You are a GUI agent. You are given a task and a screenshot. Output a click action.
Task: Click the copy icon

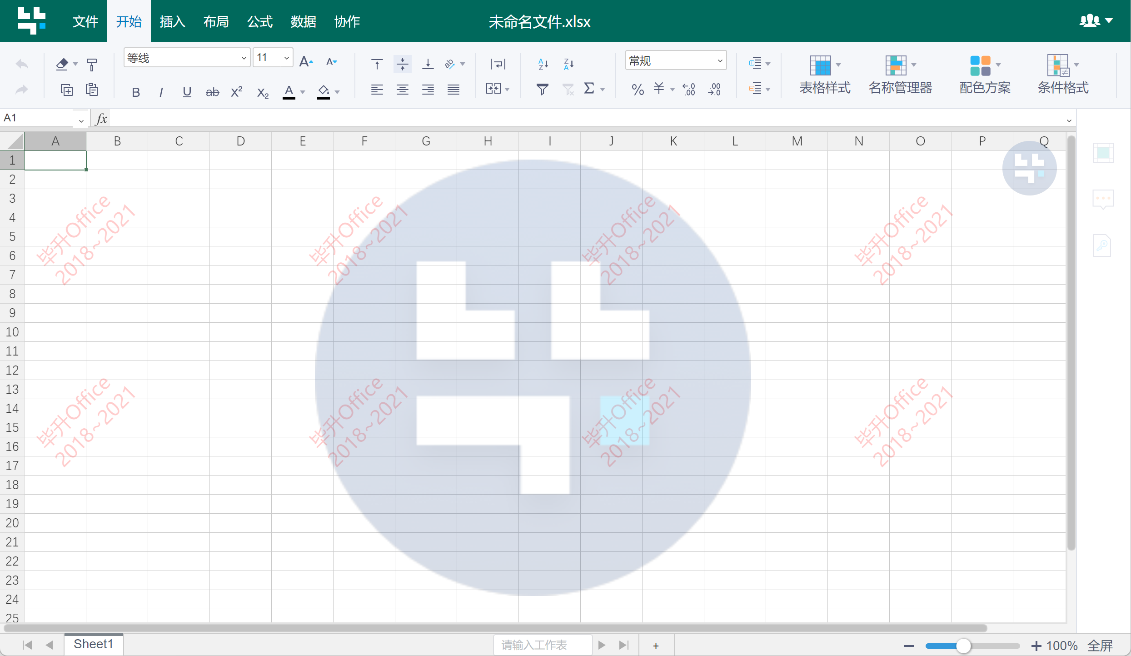(67, 90)
